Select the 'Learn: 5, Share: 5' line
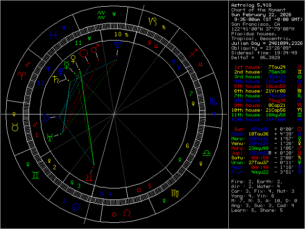Image resolution: width=305 pixels, height=229 pixels. [x=257, y=210]
